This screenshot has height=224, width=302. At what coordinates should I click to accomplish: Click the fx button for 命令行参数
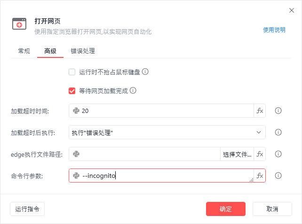260,176
